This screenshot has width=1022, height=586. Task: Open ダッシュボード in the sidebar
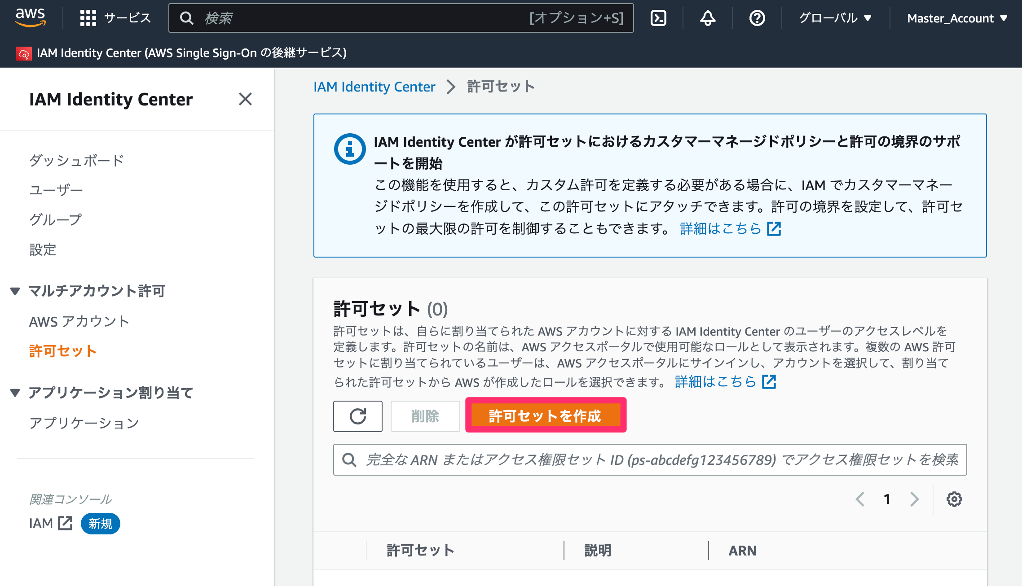[x=76, y=160]
